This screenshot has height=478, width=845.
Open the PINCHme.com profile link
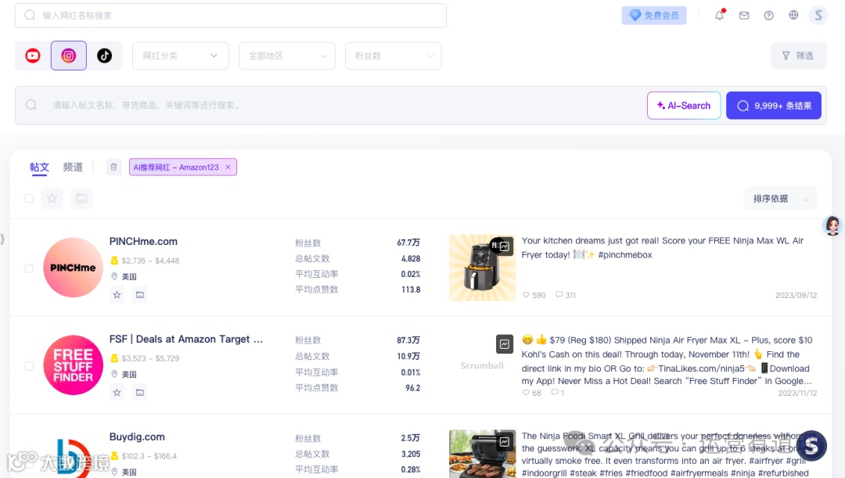coord(143,242)
